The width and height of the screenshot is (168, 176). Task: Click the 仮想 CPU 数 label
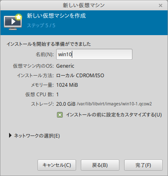40,95
